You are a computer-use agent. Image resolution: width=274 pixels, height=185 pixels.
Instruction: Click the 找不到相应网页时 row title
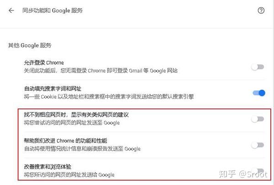point(76,114)
